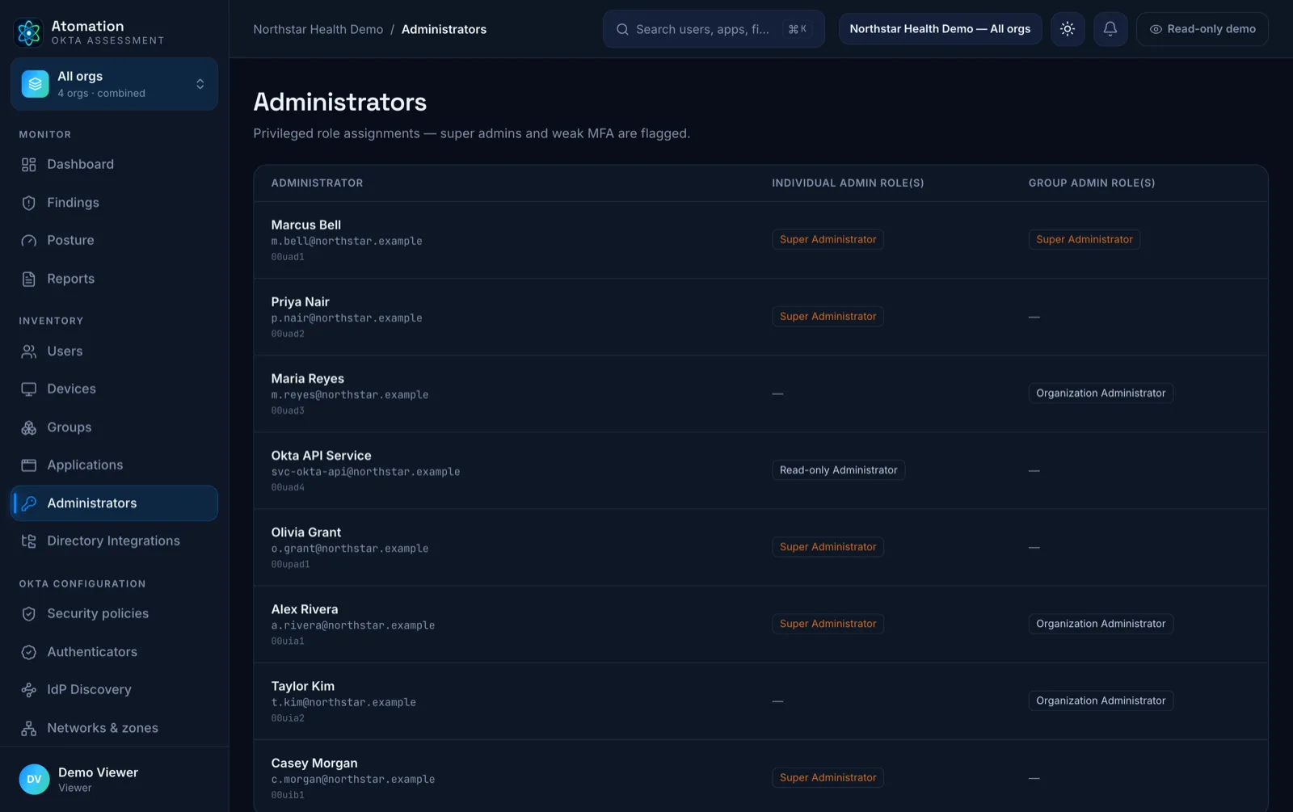Viewport: 1293px width, 812px height.
Task: Click the p.nair@northstar.example email
Action: [347, 318]
